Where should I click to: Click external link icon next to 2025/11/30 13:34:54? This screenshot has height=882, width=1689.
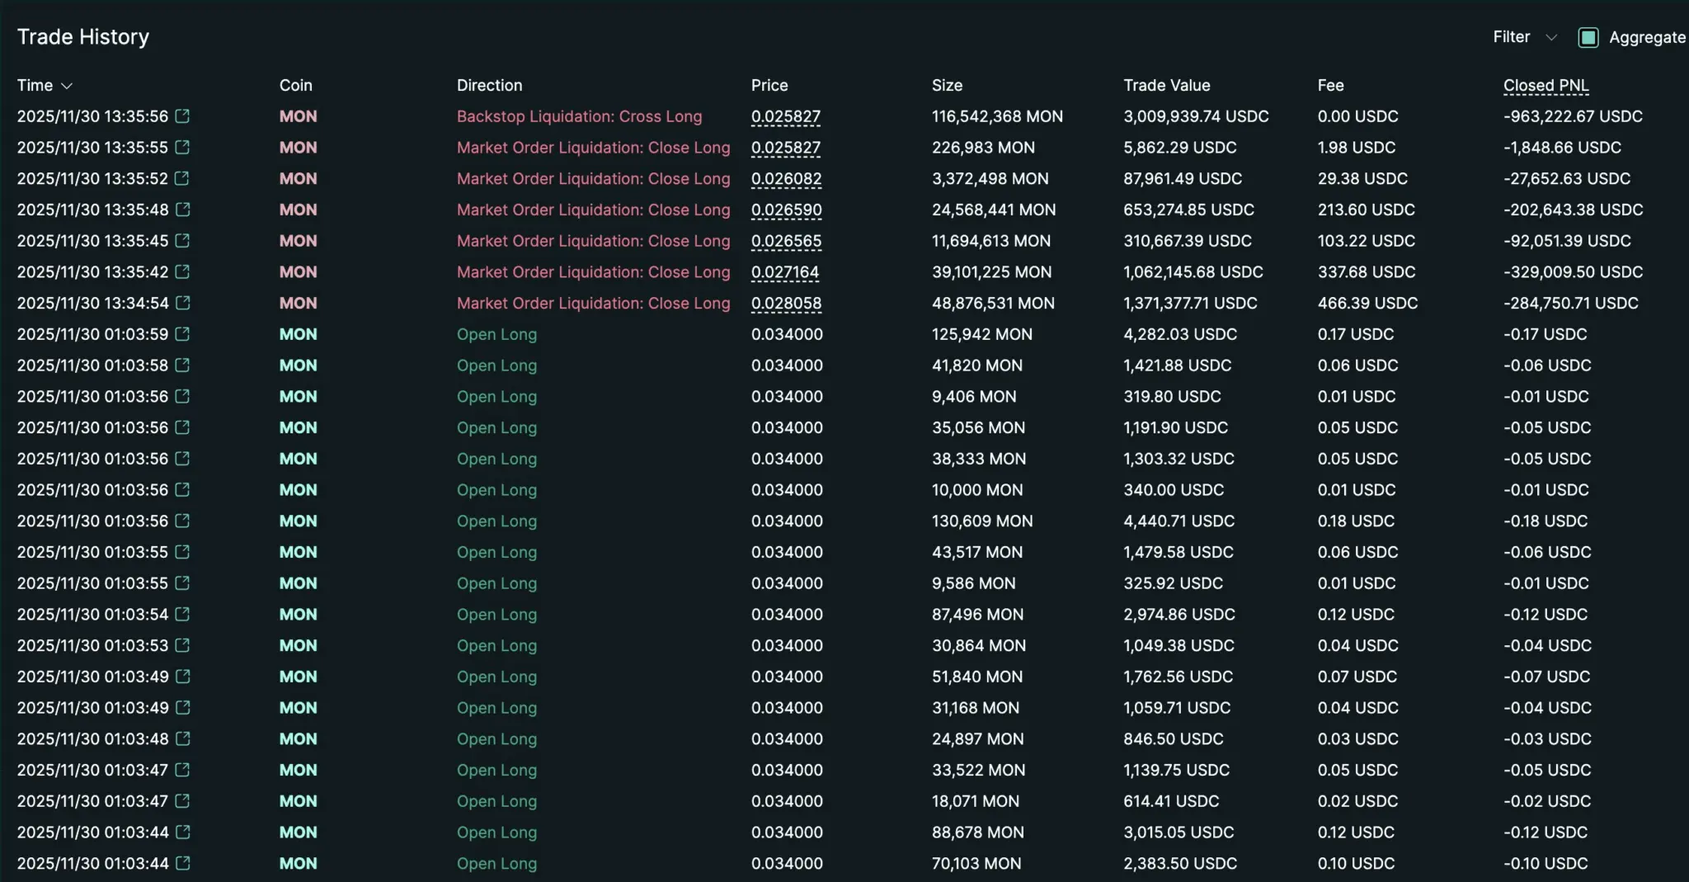point(183,303)
